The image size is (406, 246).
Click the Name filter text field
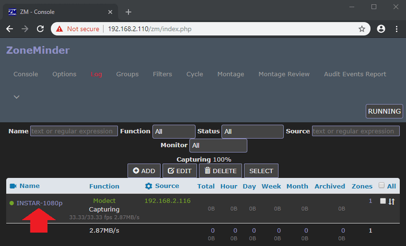[x=74, y=131]
